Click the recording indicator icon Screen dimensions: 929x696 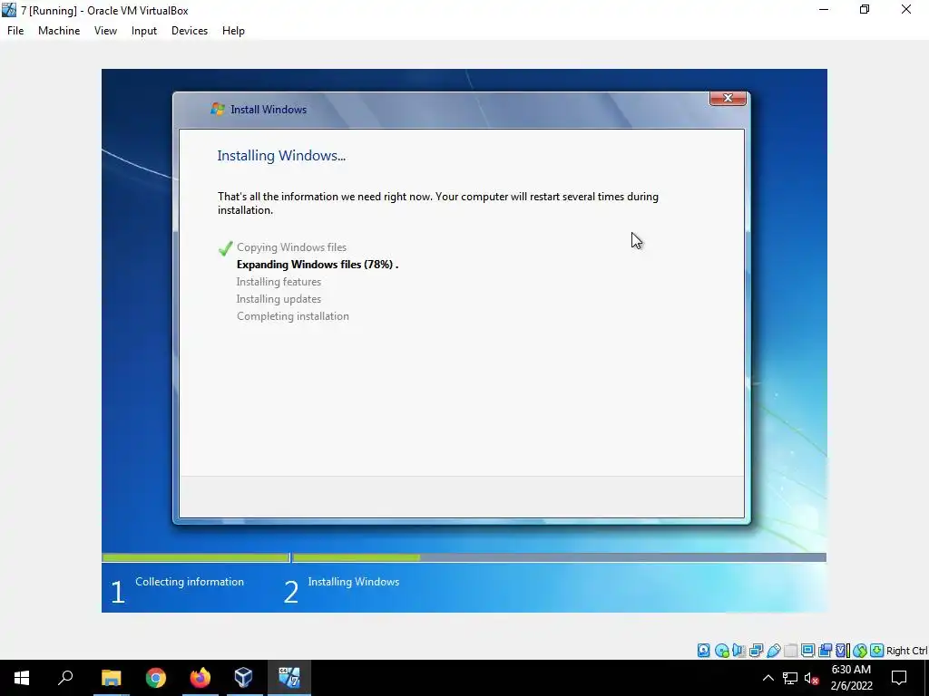click(825, 651)
